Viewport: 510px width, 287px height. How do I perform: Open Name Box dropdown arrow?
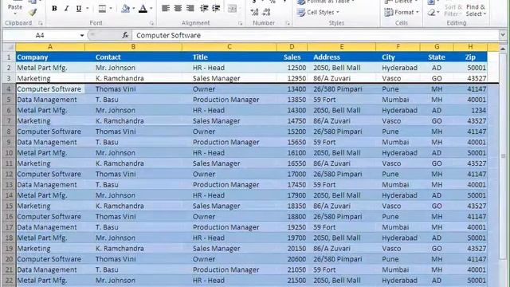pos(82,35)
